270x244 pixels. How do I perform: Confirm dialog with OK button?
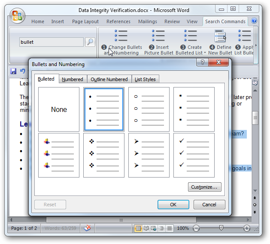173,205
